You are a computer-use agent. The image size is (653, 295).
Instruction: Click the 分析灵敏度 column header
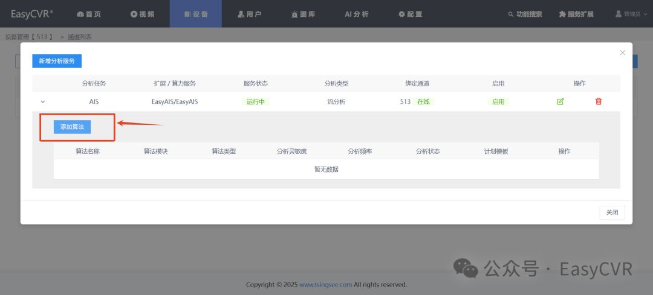[x=292, y=151]
